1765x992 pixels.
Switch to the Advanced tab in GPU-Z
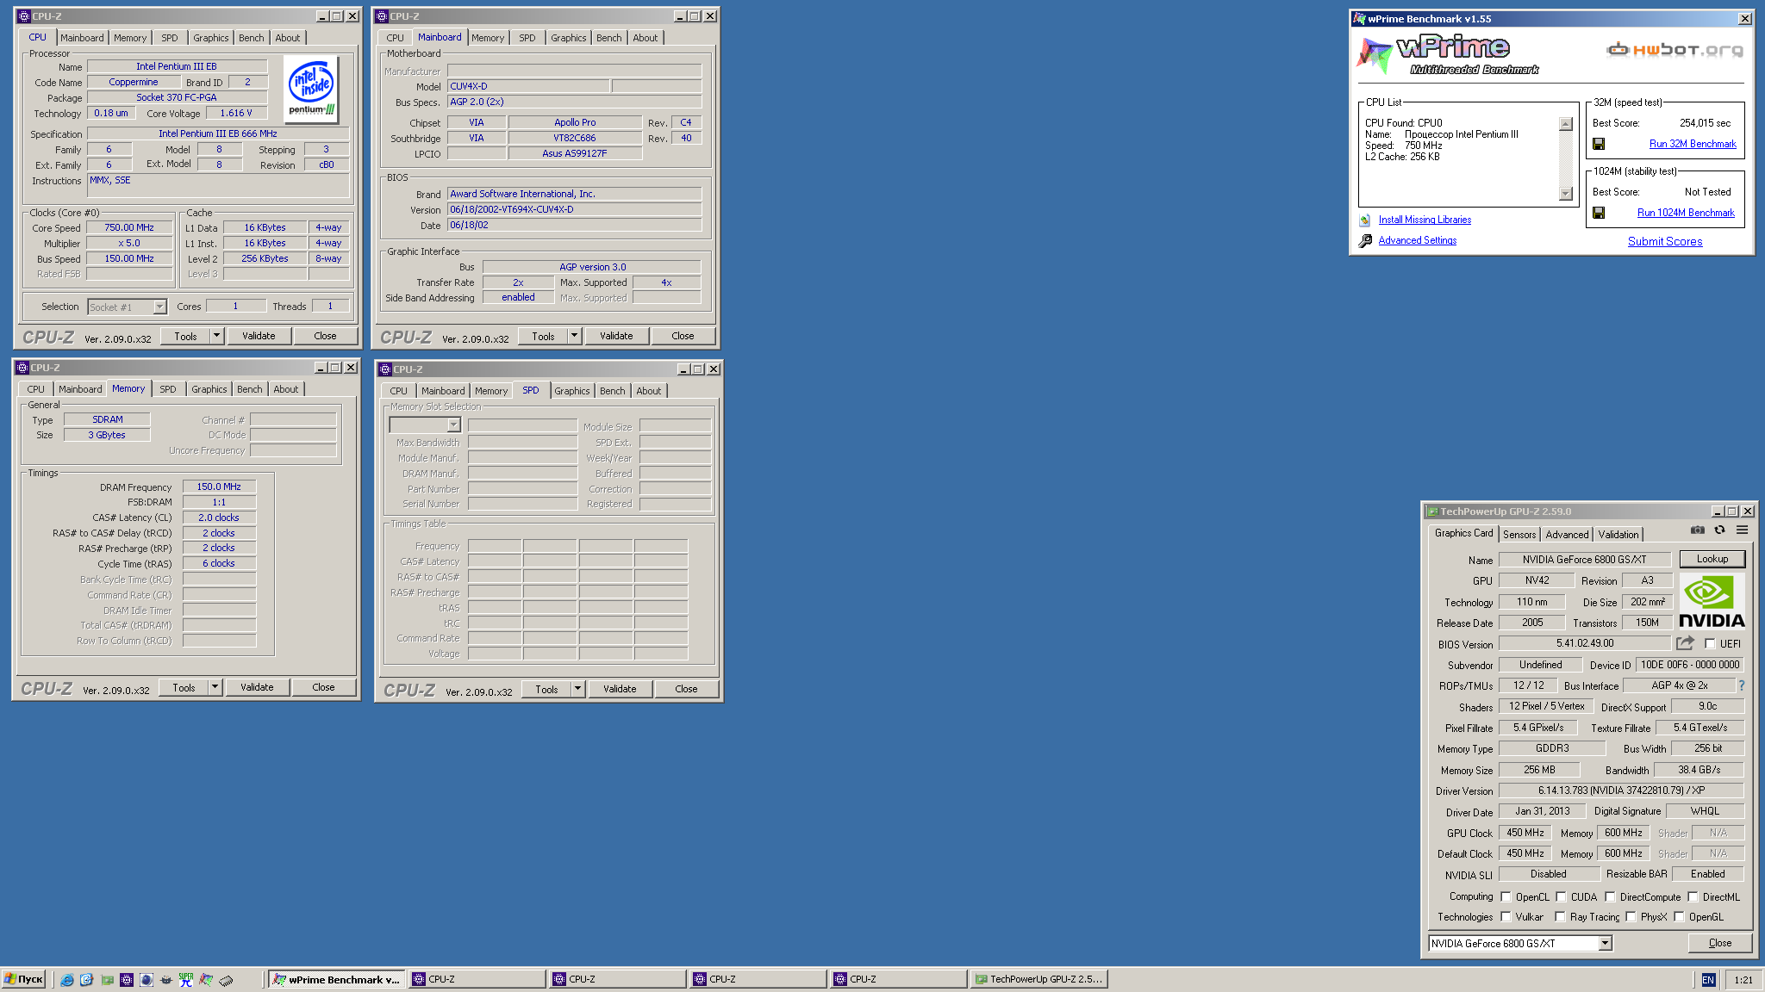click(x=1567, y=535)
